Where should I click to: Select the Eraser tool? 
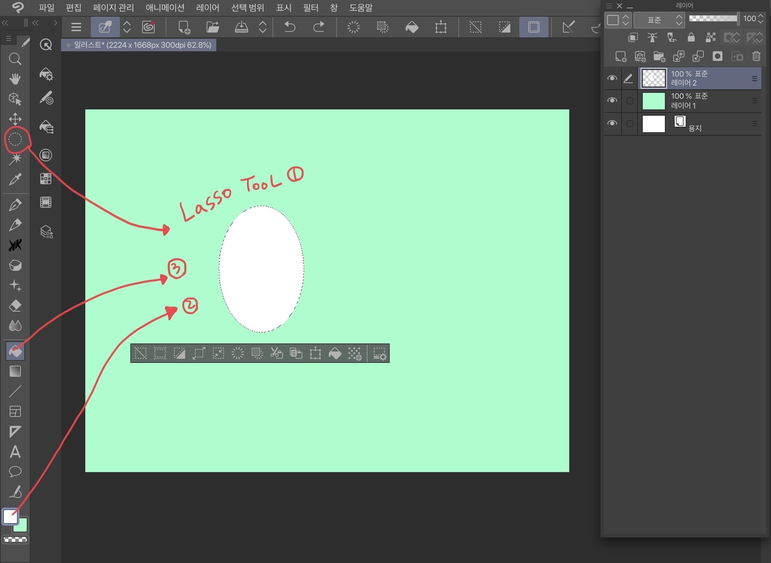(15, 305)
